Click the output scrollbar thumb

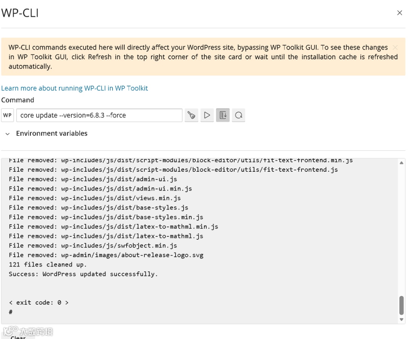coord(402,305)
